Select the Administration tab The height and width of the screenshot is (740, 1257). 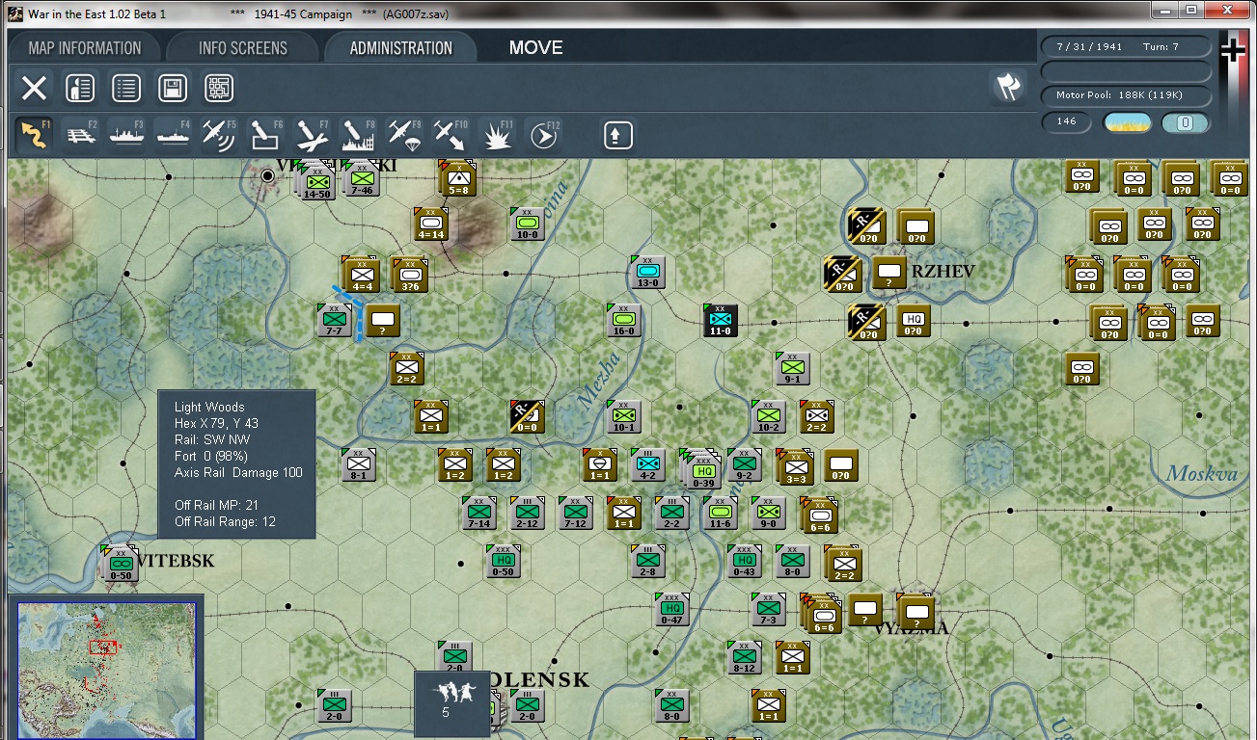point(400,48)
